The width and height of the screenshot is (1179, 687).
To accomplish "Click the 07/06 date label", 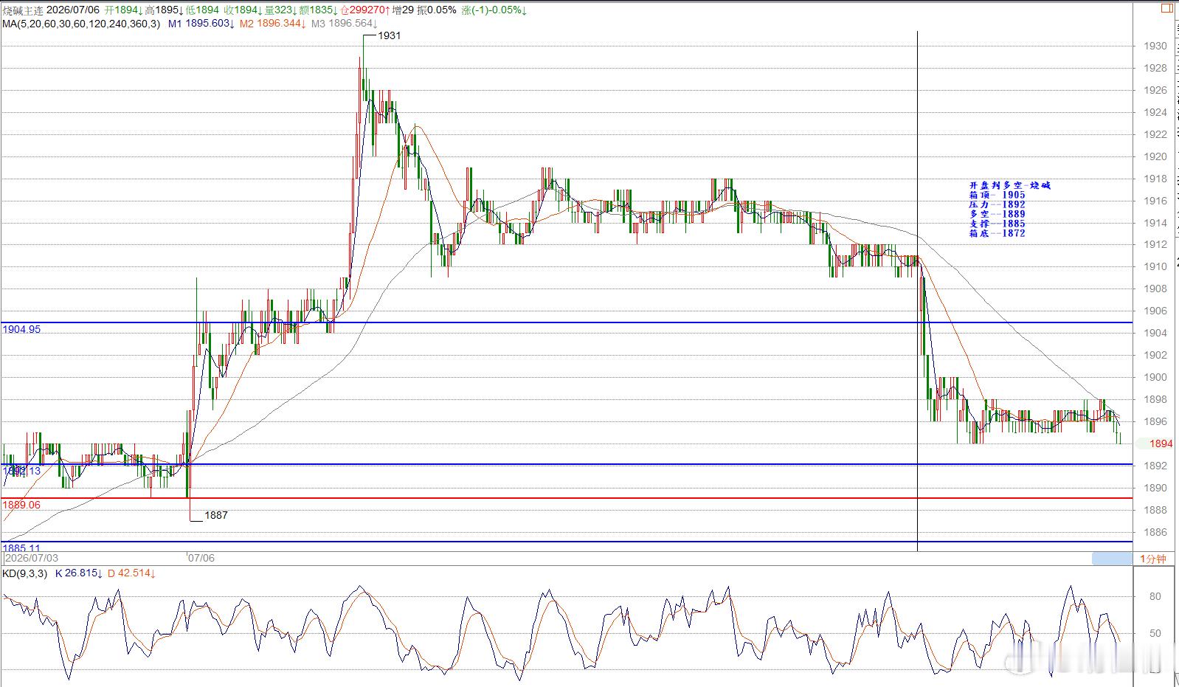I will (x=201, y=559).
